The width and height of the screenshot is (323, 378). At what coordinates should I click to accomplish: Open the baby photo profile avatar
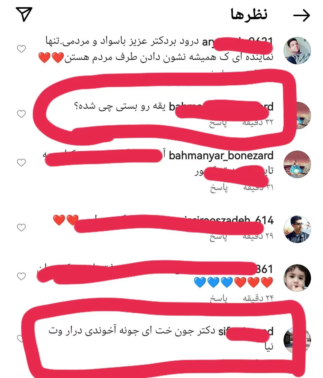point(297,278)
